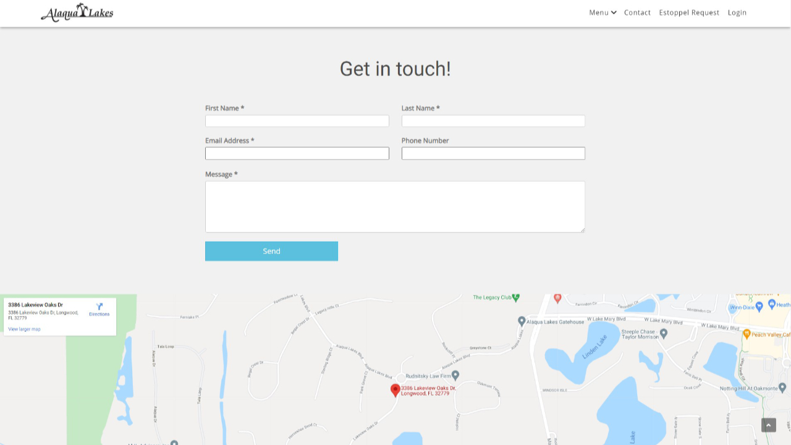
Task: Expand the Menu dropdown in header
Action: click(603, 12)
